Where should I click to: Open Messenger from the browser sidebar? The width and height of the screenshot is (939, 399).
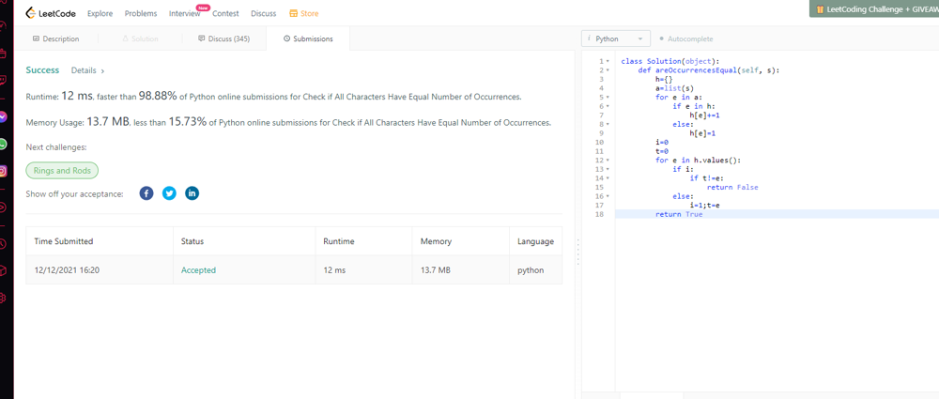(x=4, y=117)
